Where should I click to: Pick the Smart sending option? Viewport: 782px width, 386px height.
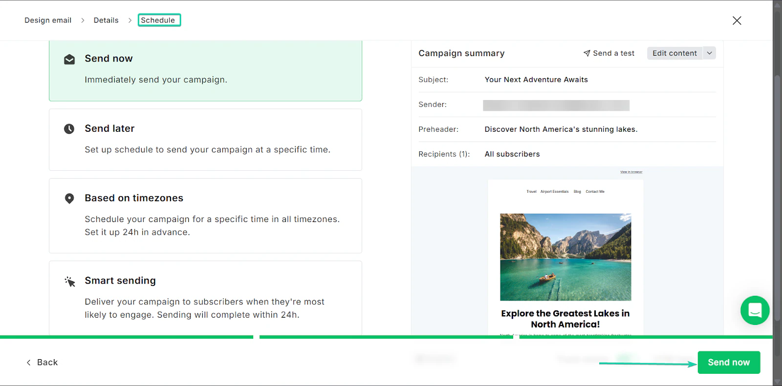point(205,298)
